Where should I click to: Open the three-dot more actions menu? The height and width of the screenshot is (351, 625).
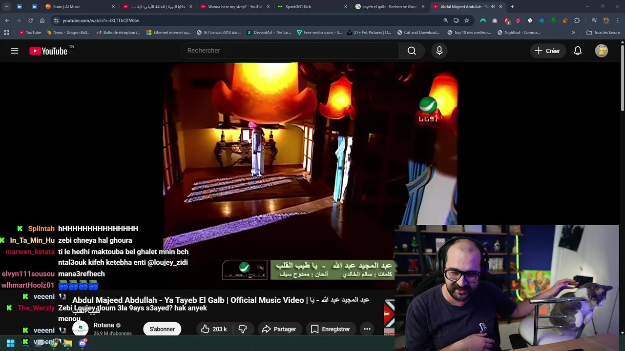(x=367, y=329)
